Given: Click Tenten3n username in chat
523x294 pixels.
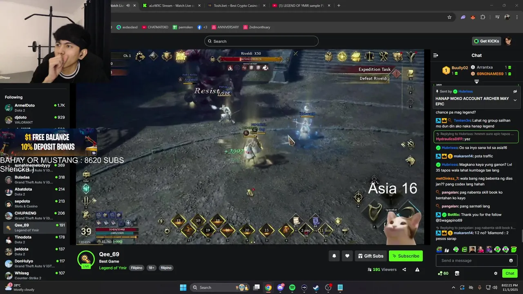Looking at the screenshot, I should 462,120.
